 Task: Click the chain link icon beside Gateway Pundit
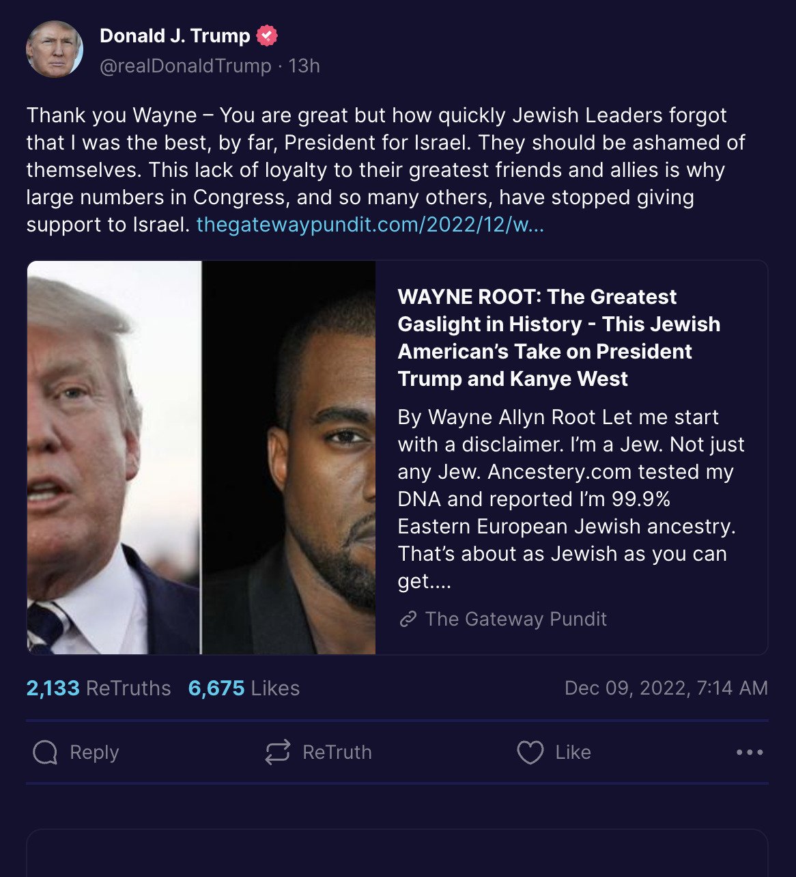coord(408,619)
